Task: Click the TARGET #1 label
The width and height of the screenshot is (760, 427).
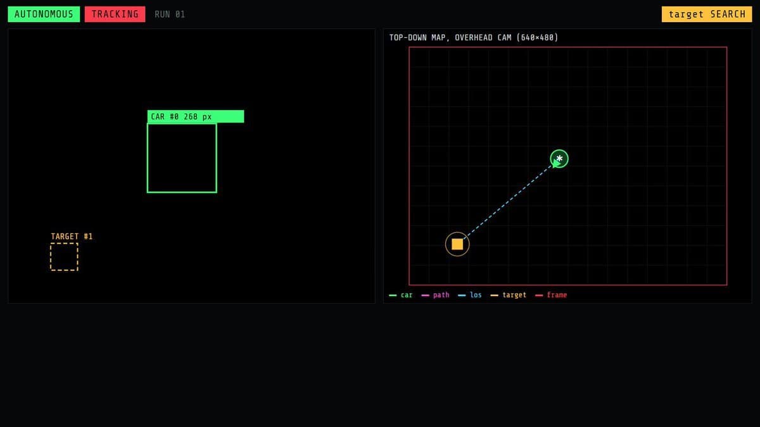Action: (72, 237)
